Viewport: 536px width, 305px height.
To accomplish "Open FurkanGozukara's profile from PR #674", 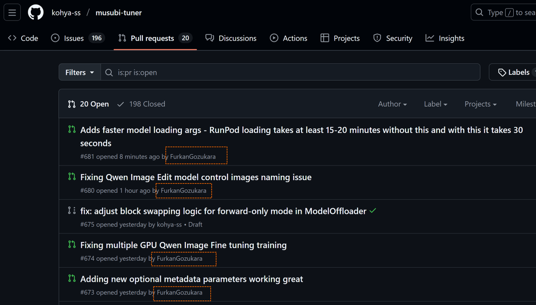I will [184, 258].
